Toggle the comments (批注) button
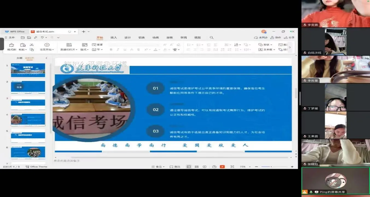 pyautogui.click(x=175, y=167)
